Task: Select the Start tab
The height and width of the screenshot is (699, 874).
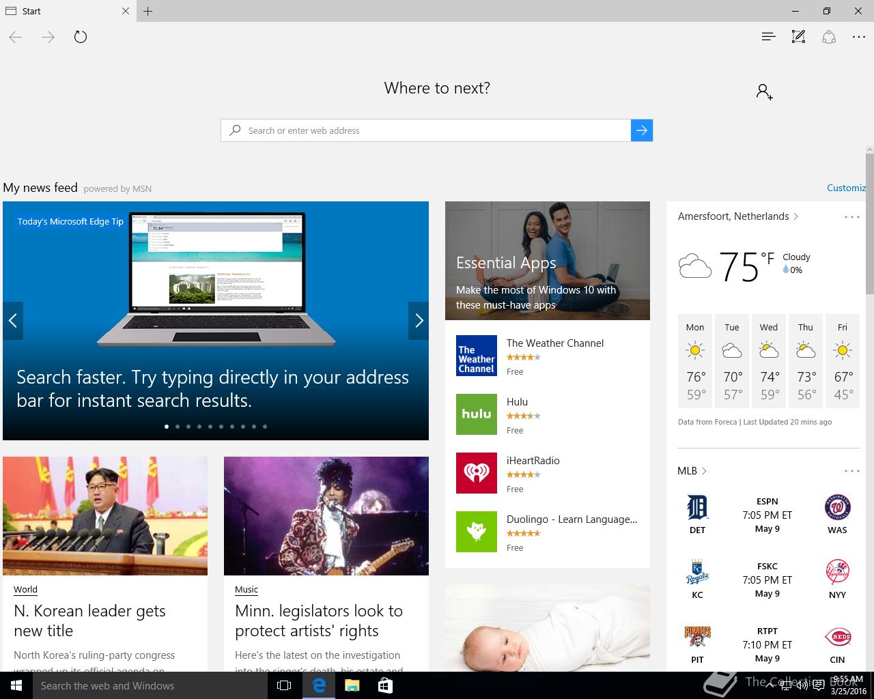Action: 61,11
